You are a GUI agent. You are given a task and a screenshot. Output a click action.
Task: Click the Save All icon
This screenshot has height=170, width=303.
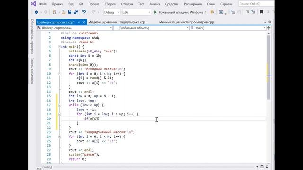click(76, 12)
